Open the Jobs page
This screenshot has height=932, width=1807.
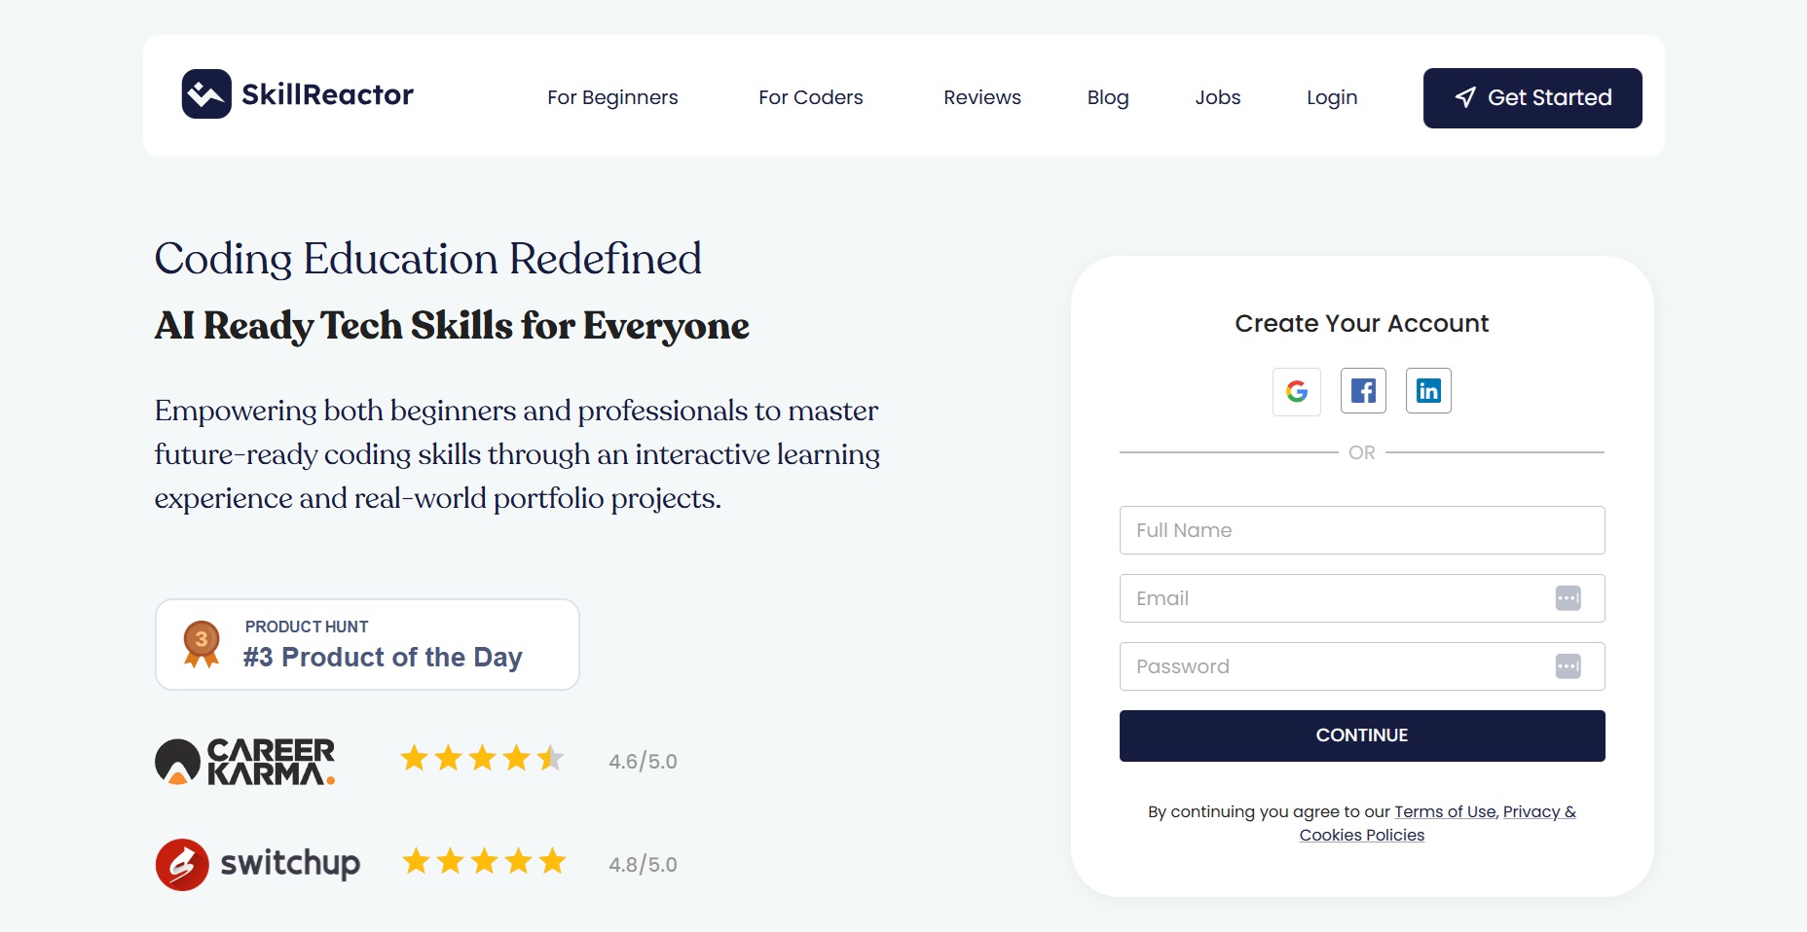pos(1218,97)
